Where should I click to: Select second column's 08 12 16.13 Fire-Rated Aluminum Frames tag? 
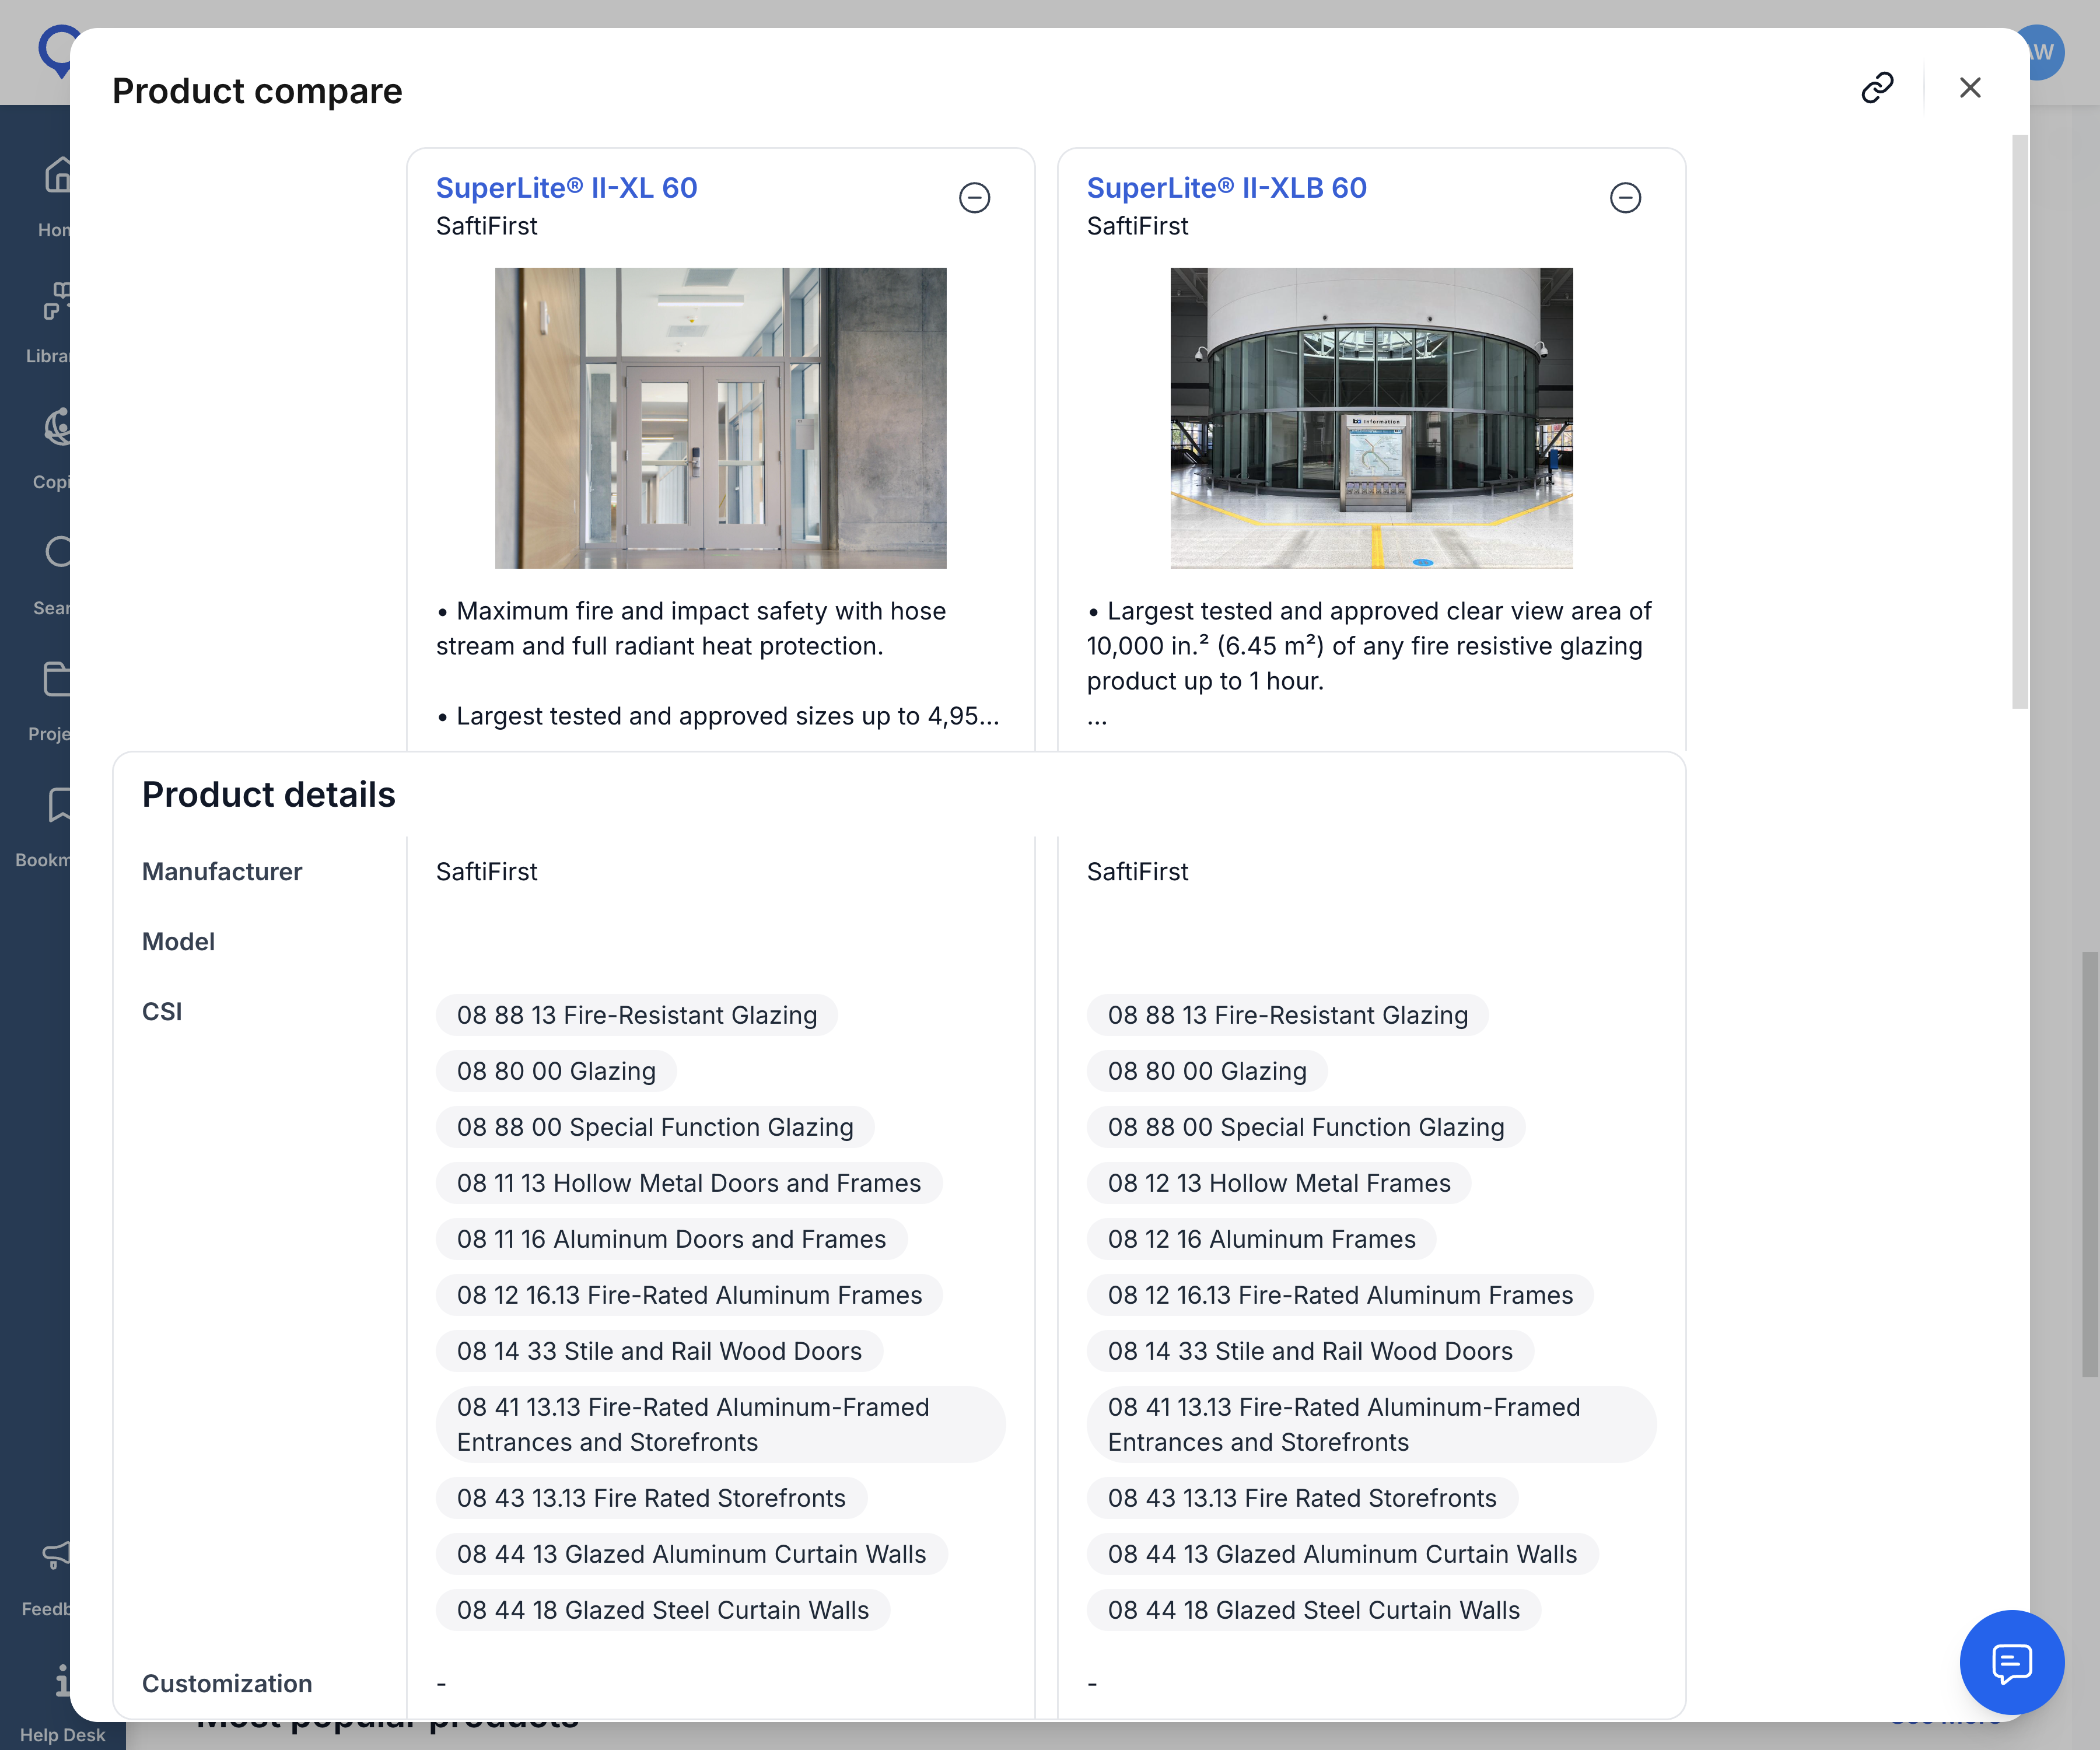[x=1340, y=1295]
